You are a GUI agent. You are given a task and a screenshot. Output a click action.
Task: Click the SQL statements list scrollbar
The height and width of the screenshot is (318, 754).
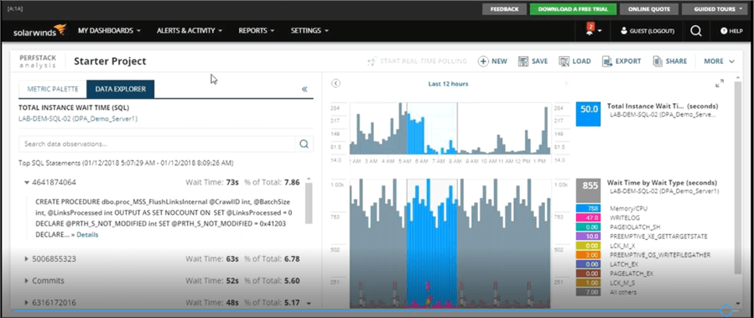pyautogui.click(x=309, y=203)
